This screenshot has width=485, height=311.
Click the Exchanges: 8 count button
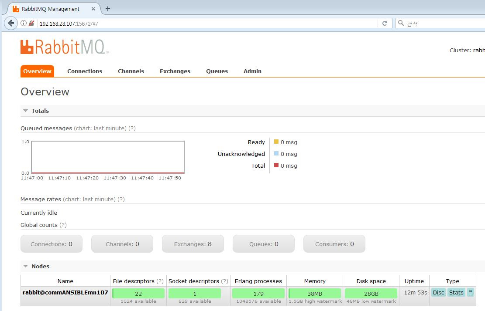(193, 244)
